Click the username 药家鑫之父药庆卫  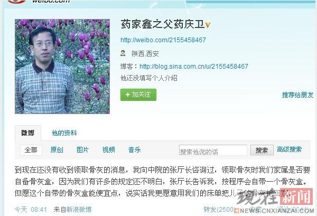(x=163, y=25)
